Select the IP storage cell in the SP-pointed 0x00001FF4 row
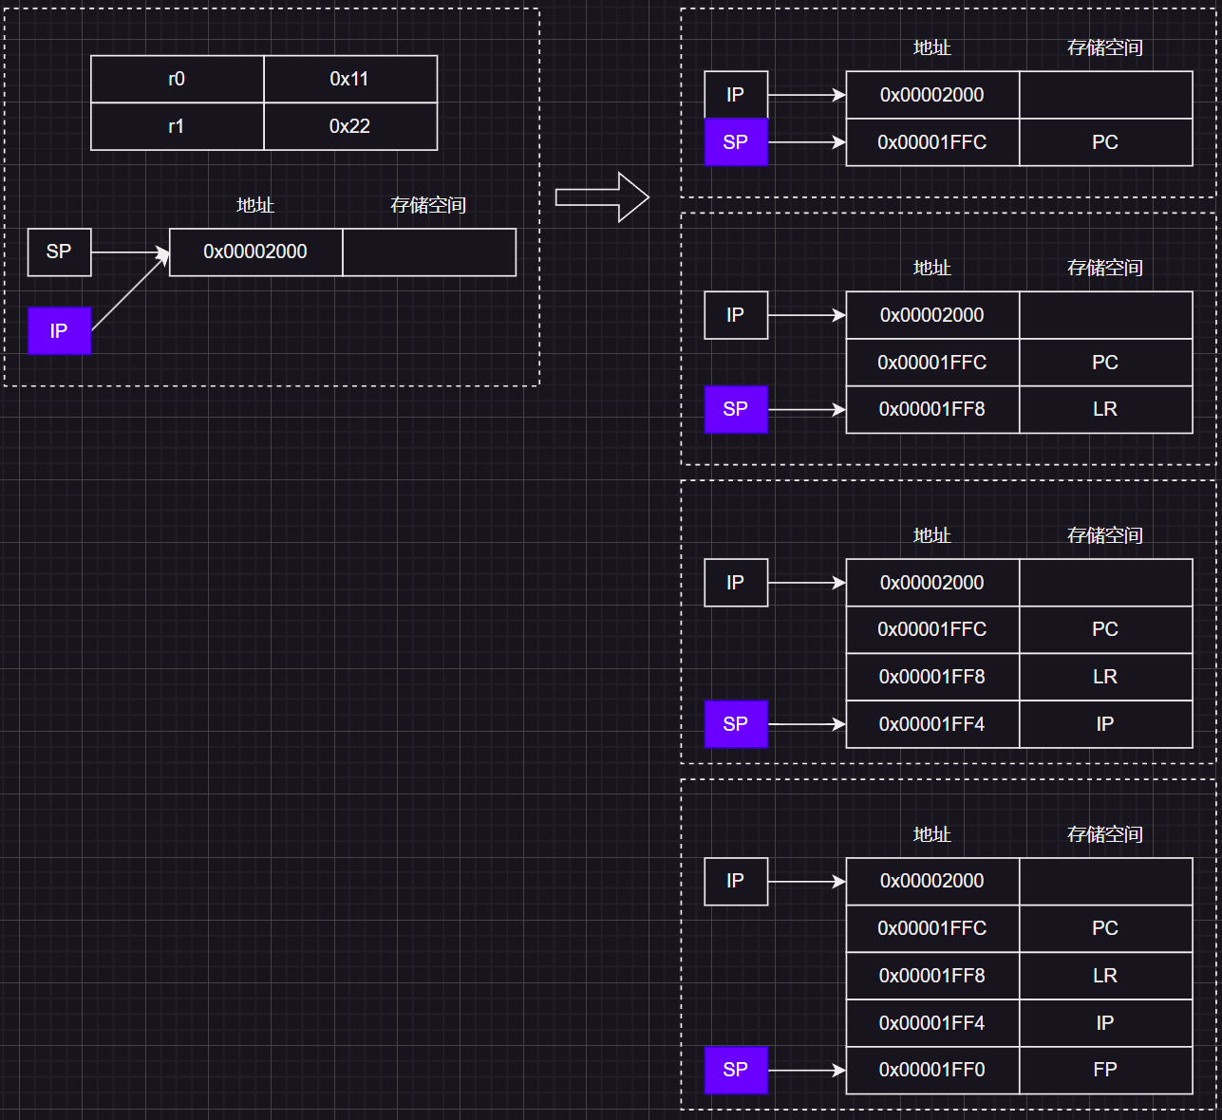The height and width of the screenshot is (1120, 1222). point(1106,724)
